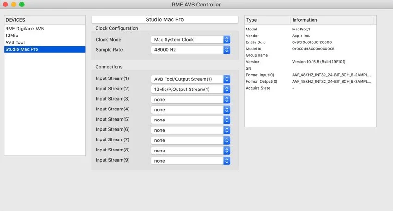Select Studio Mac Pro device row
The width and height of the screenshot is (393, 211).
(x=44, y=49)
